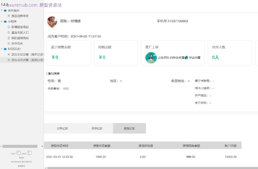The height and width of the screenshot is (169, 258).
Task: Click the 提现申请金额 column header
Action: click(102, 146)
